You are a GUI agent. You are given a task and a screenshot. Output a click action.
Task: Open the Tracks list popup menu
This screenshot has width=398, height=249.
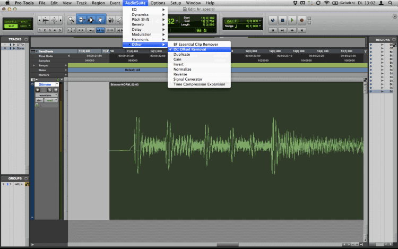tap(26, 39)
